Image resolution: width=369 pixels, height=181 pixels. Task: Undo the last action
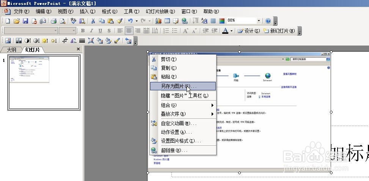130,21
